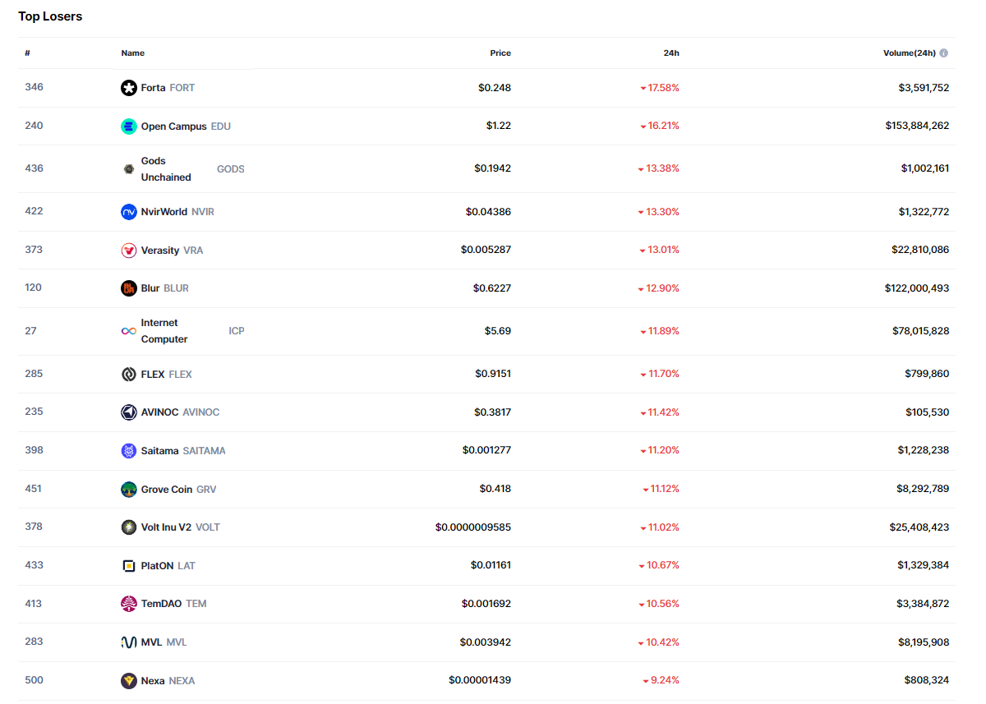Sort by the Name column header
The image size is (986, 704).
click(133, 53)
